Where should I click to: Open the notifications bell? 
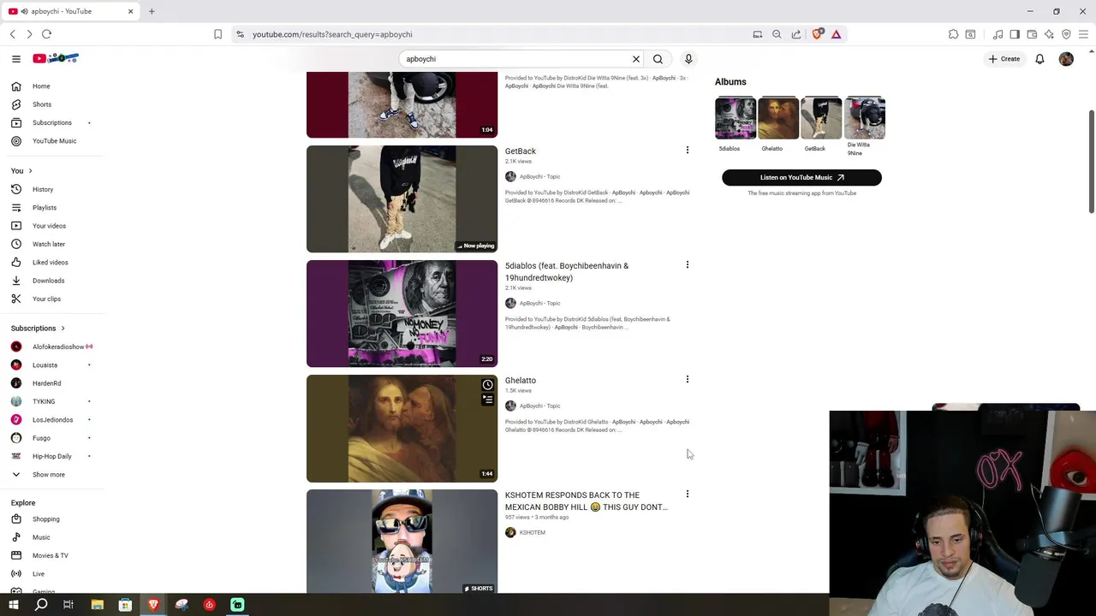1039,59
